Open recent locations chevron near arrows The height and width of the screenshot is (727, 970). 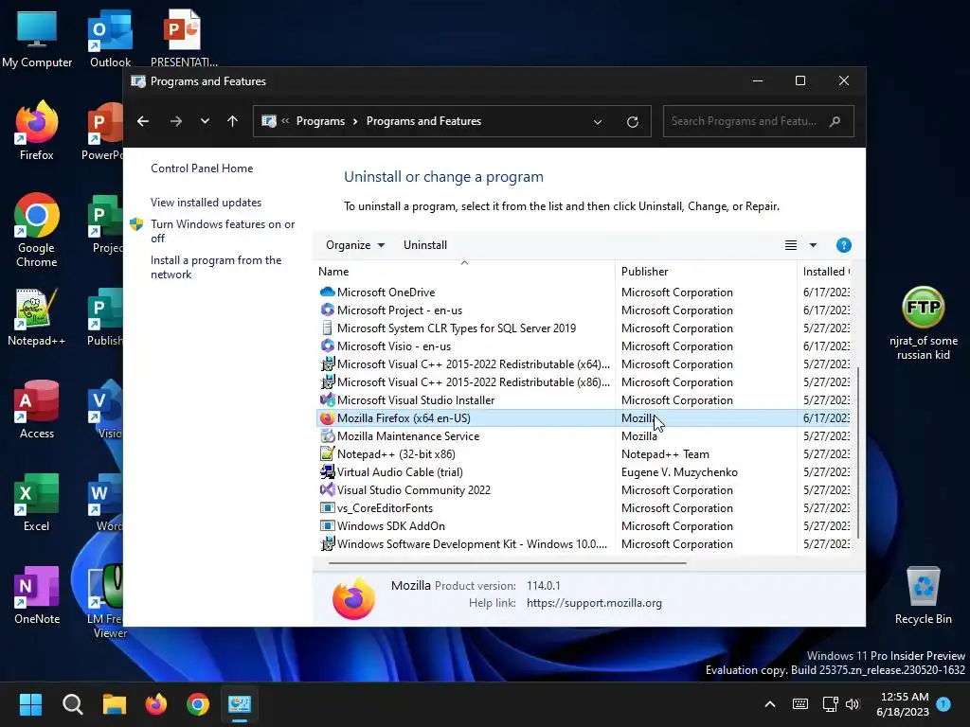(x=205, y=121)
